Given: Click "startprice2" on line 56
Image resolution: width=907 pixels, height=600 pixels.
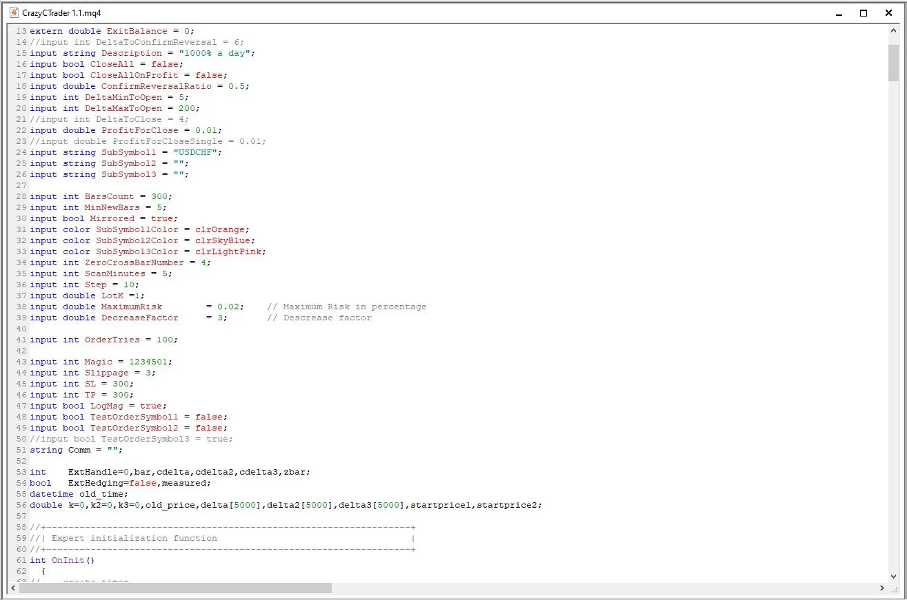Looking at the screenshot, I should pyautogui.click(x=506, y=505).
